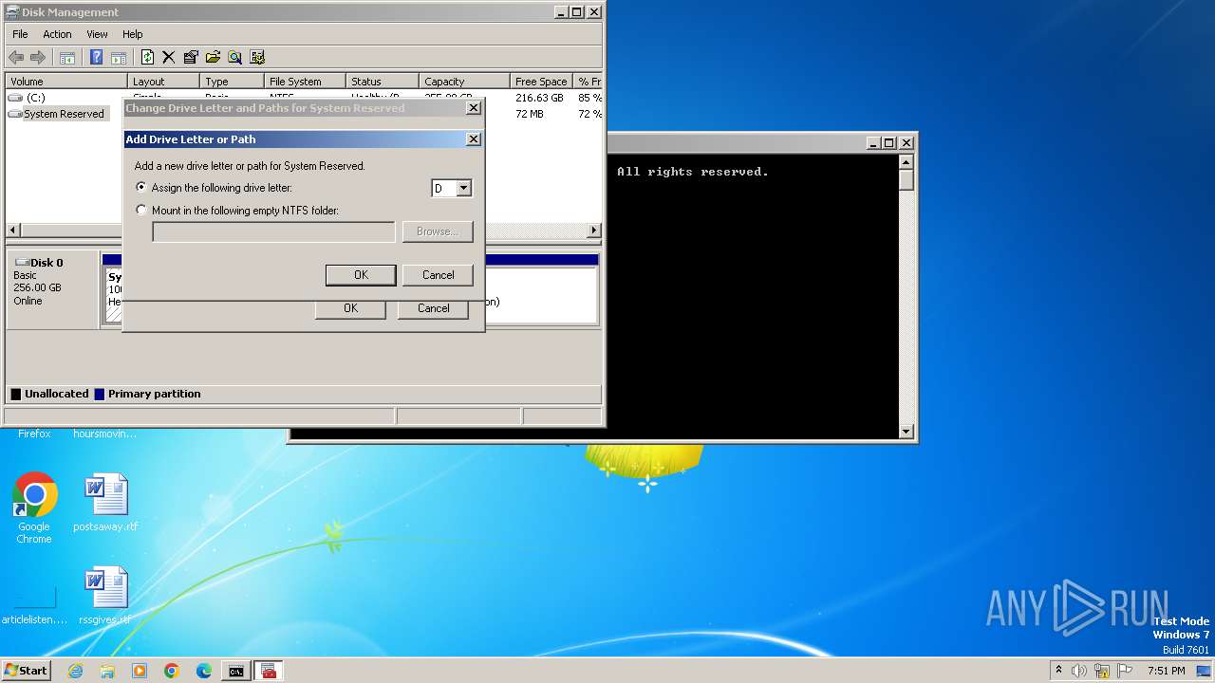The height and width of the screenshot is (683, 1215).
Task: Click the black X Delete toolbar icon
Action: click(169, 58)
